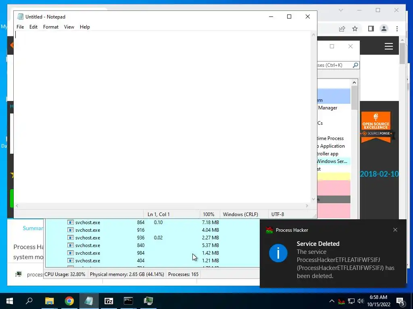The height and width of the screenshot is (309, 413).
Task: Open the File menu in Notepad
Action: click(x=20, y=27)
